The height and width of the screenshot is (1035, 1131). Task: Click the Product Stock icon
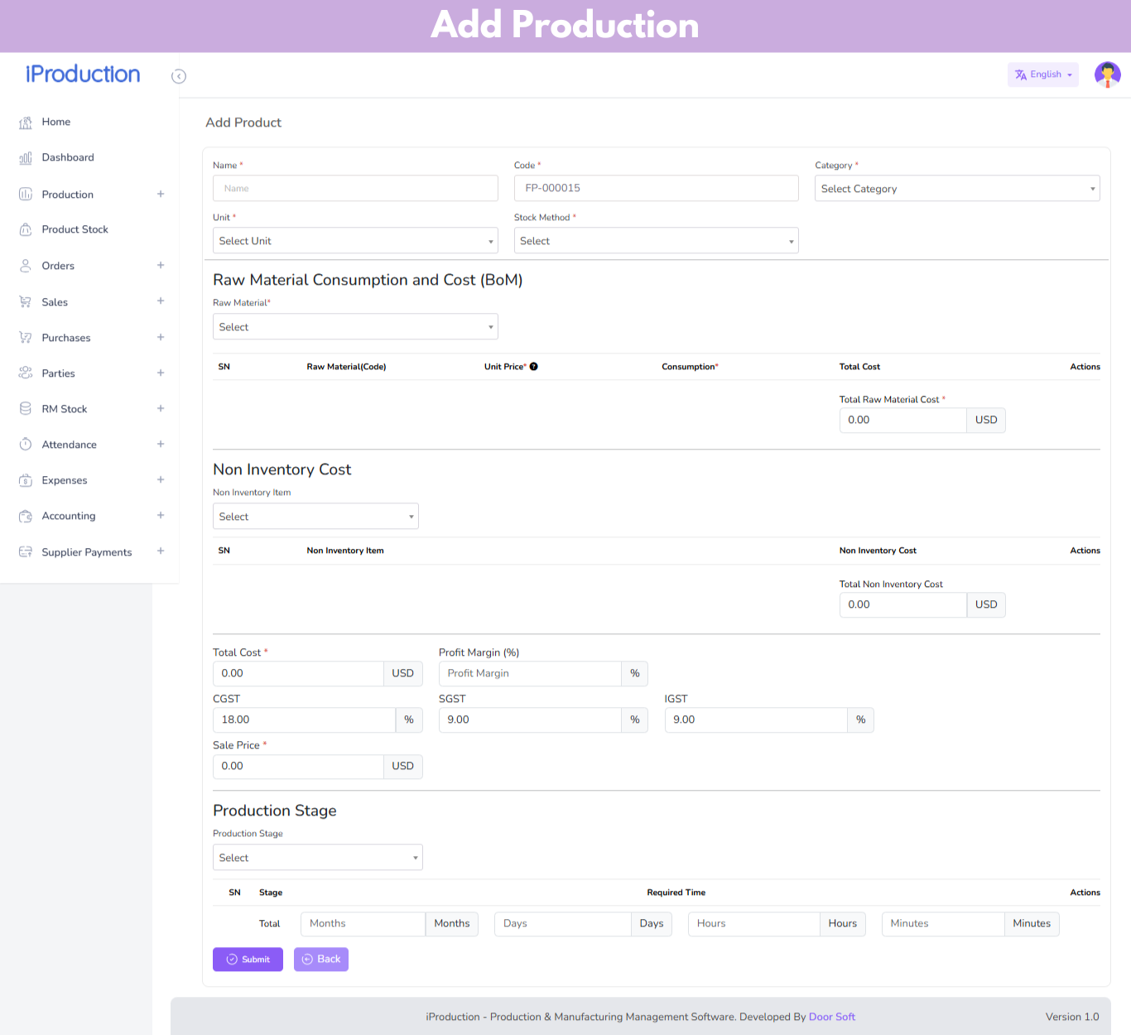coord(26,230)
